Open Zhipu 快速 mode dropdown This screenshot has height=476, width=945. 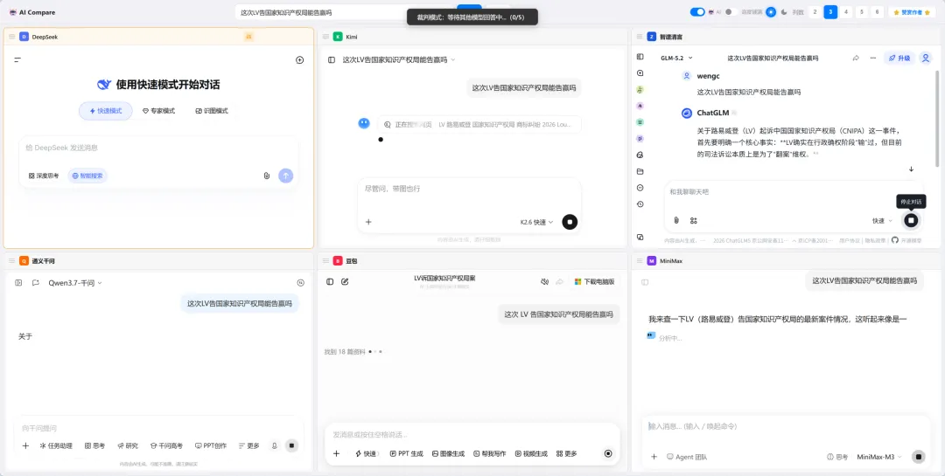[882, 221]
